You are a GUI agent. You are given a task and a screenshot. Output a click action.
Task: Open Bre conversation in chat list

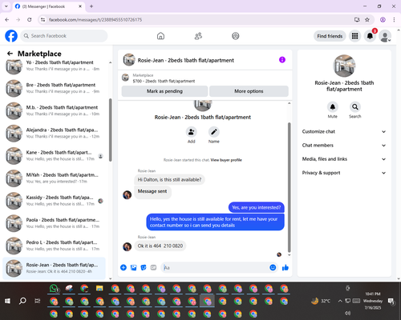pyautogui.click(x=54, y=88)
